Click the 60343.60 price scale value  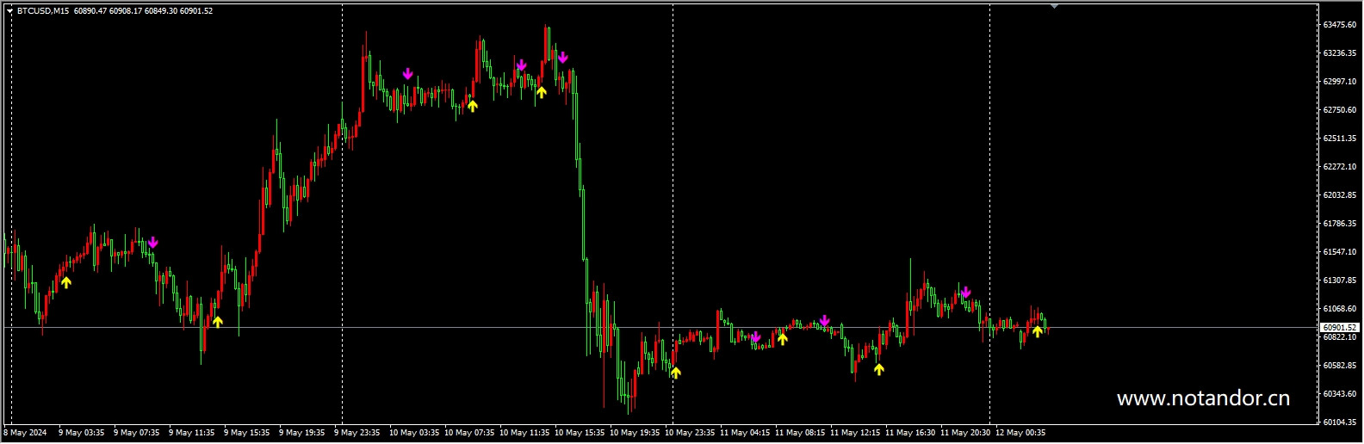click(x=1340, y=394)
